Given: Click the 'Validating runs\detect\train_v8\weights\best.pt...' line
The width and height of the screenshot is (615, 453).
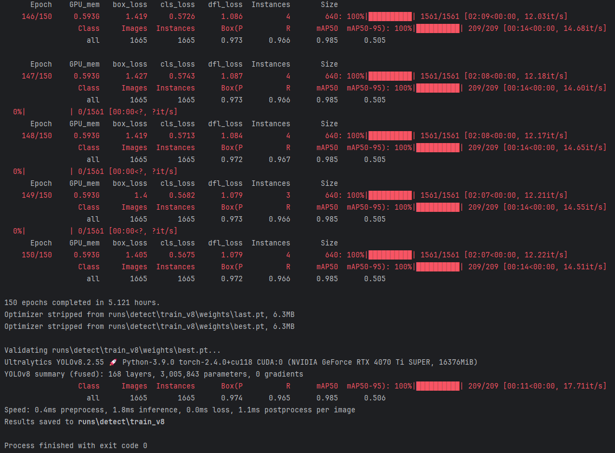Looking at the screenshot, I should (113, 350).
